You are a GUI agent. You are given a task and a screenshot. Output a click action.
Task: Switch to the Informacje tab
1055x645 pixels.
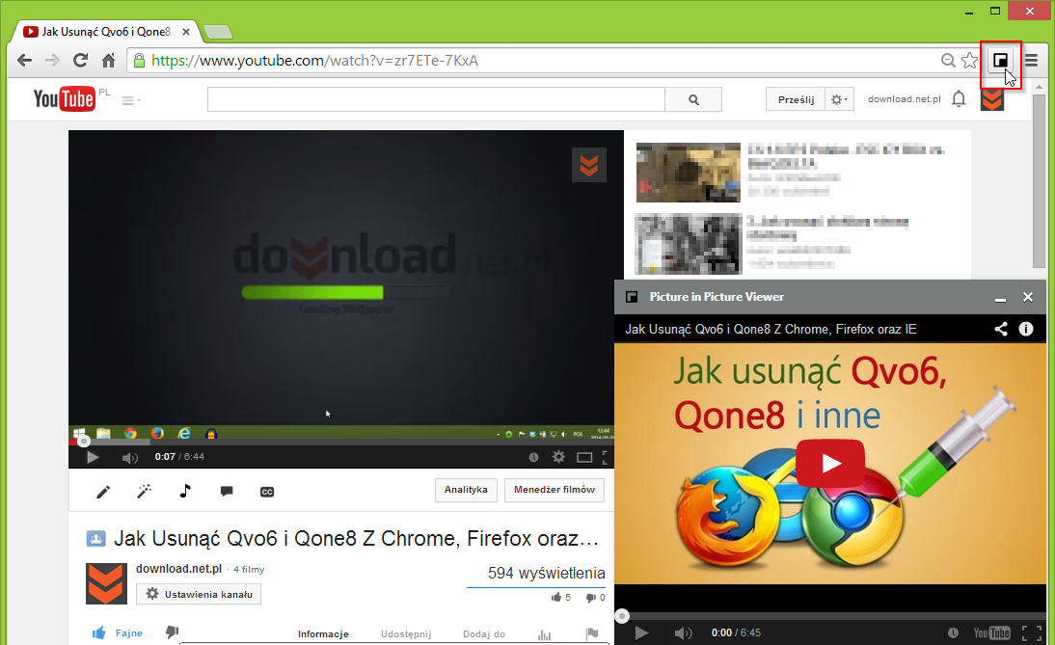click(x=323, y=634)
